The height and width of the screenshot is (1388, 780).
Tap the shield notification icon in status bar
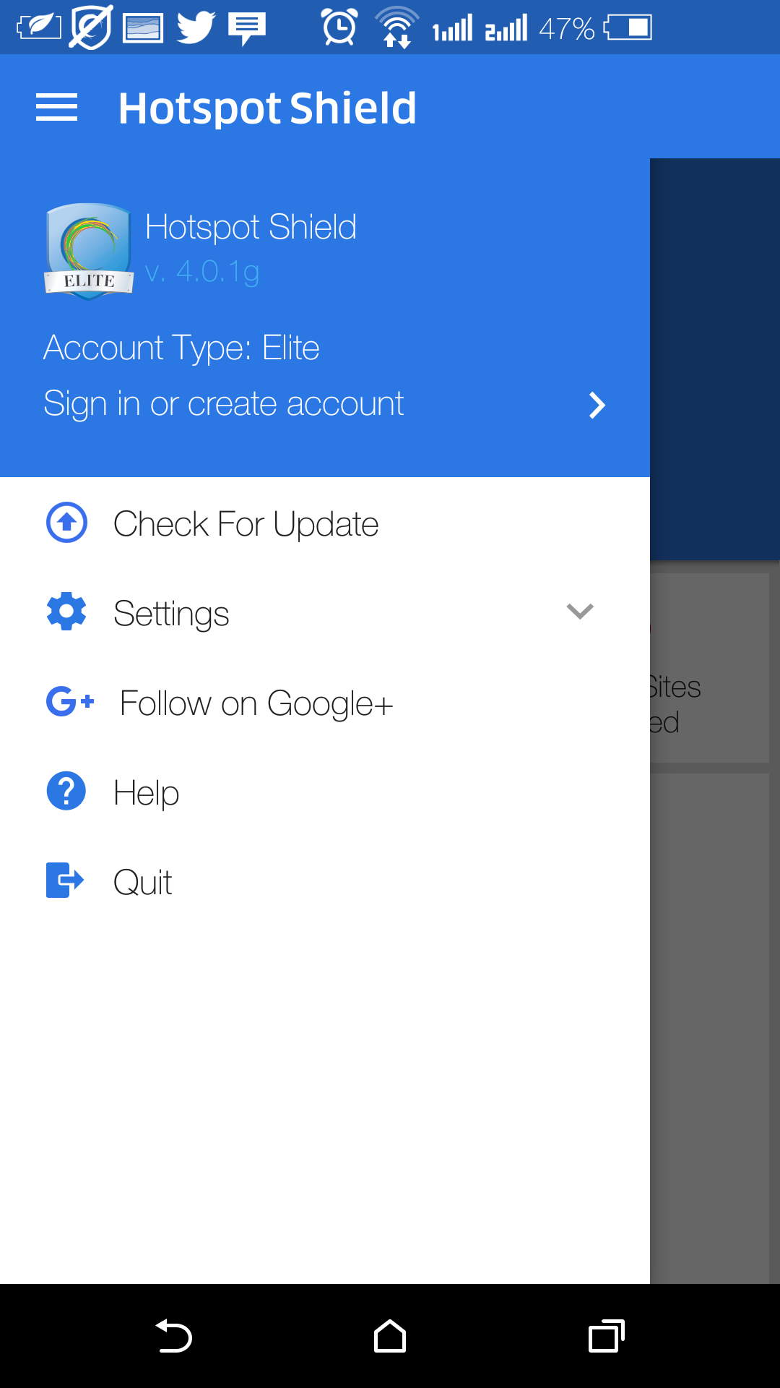pos(91,27)
